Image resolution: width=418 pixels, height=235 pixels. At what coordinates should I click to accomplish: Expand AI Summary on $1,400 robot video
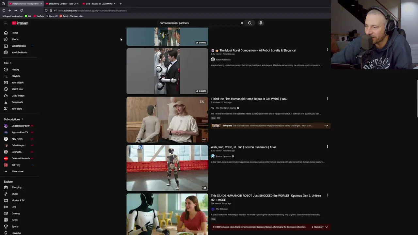pyautogui.click(x=320, y=227)
